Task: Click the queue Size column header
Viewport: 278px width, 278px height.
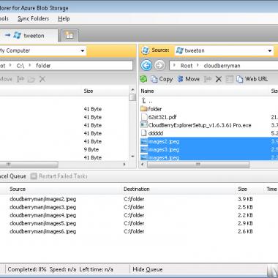Action: pos(242,189)
